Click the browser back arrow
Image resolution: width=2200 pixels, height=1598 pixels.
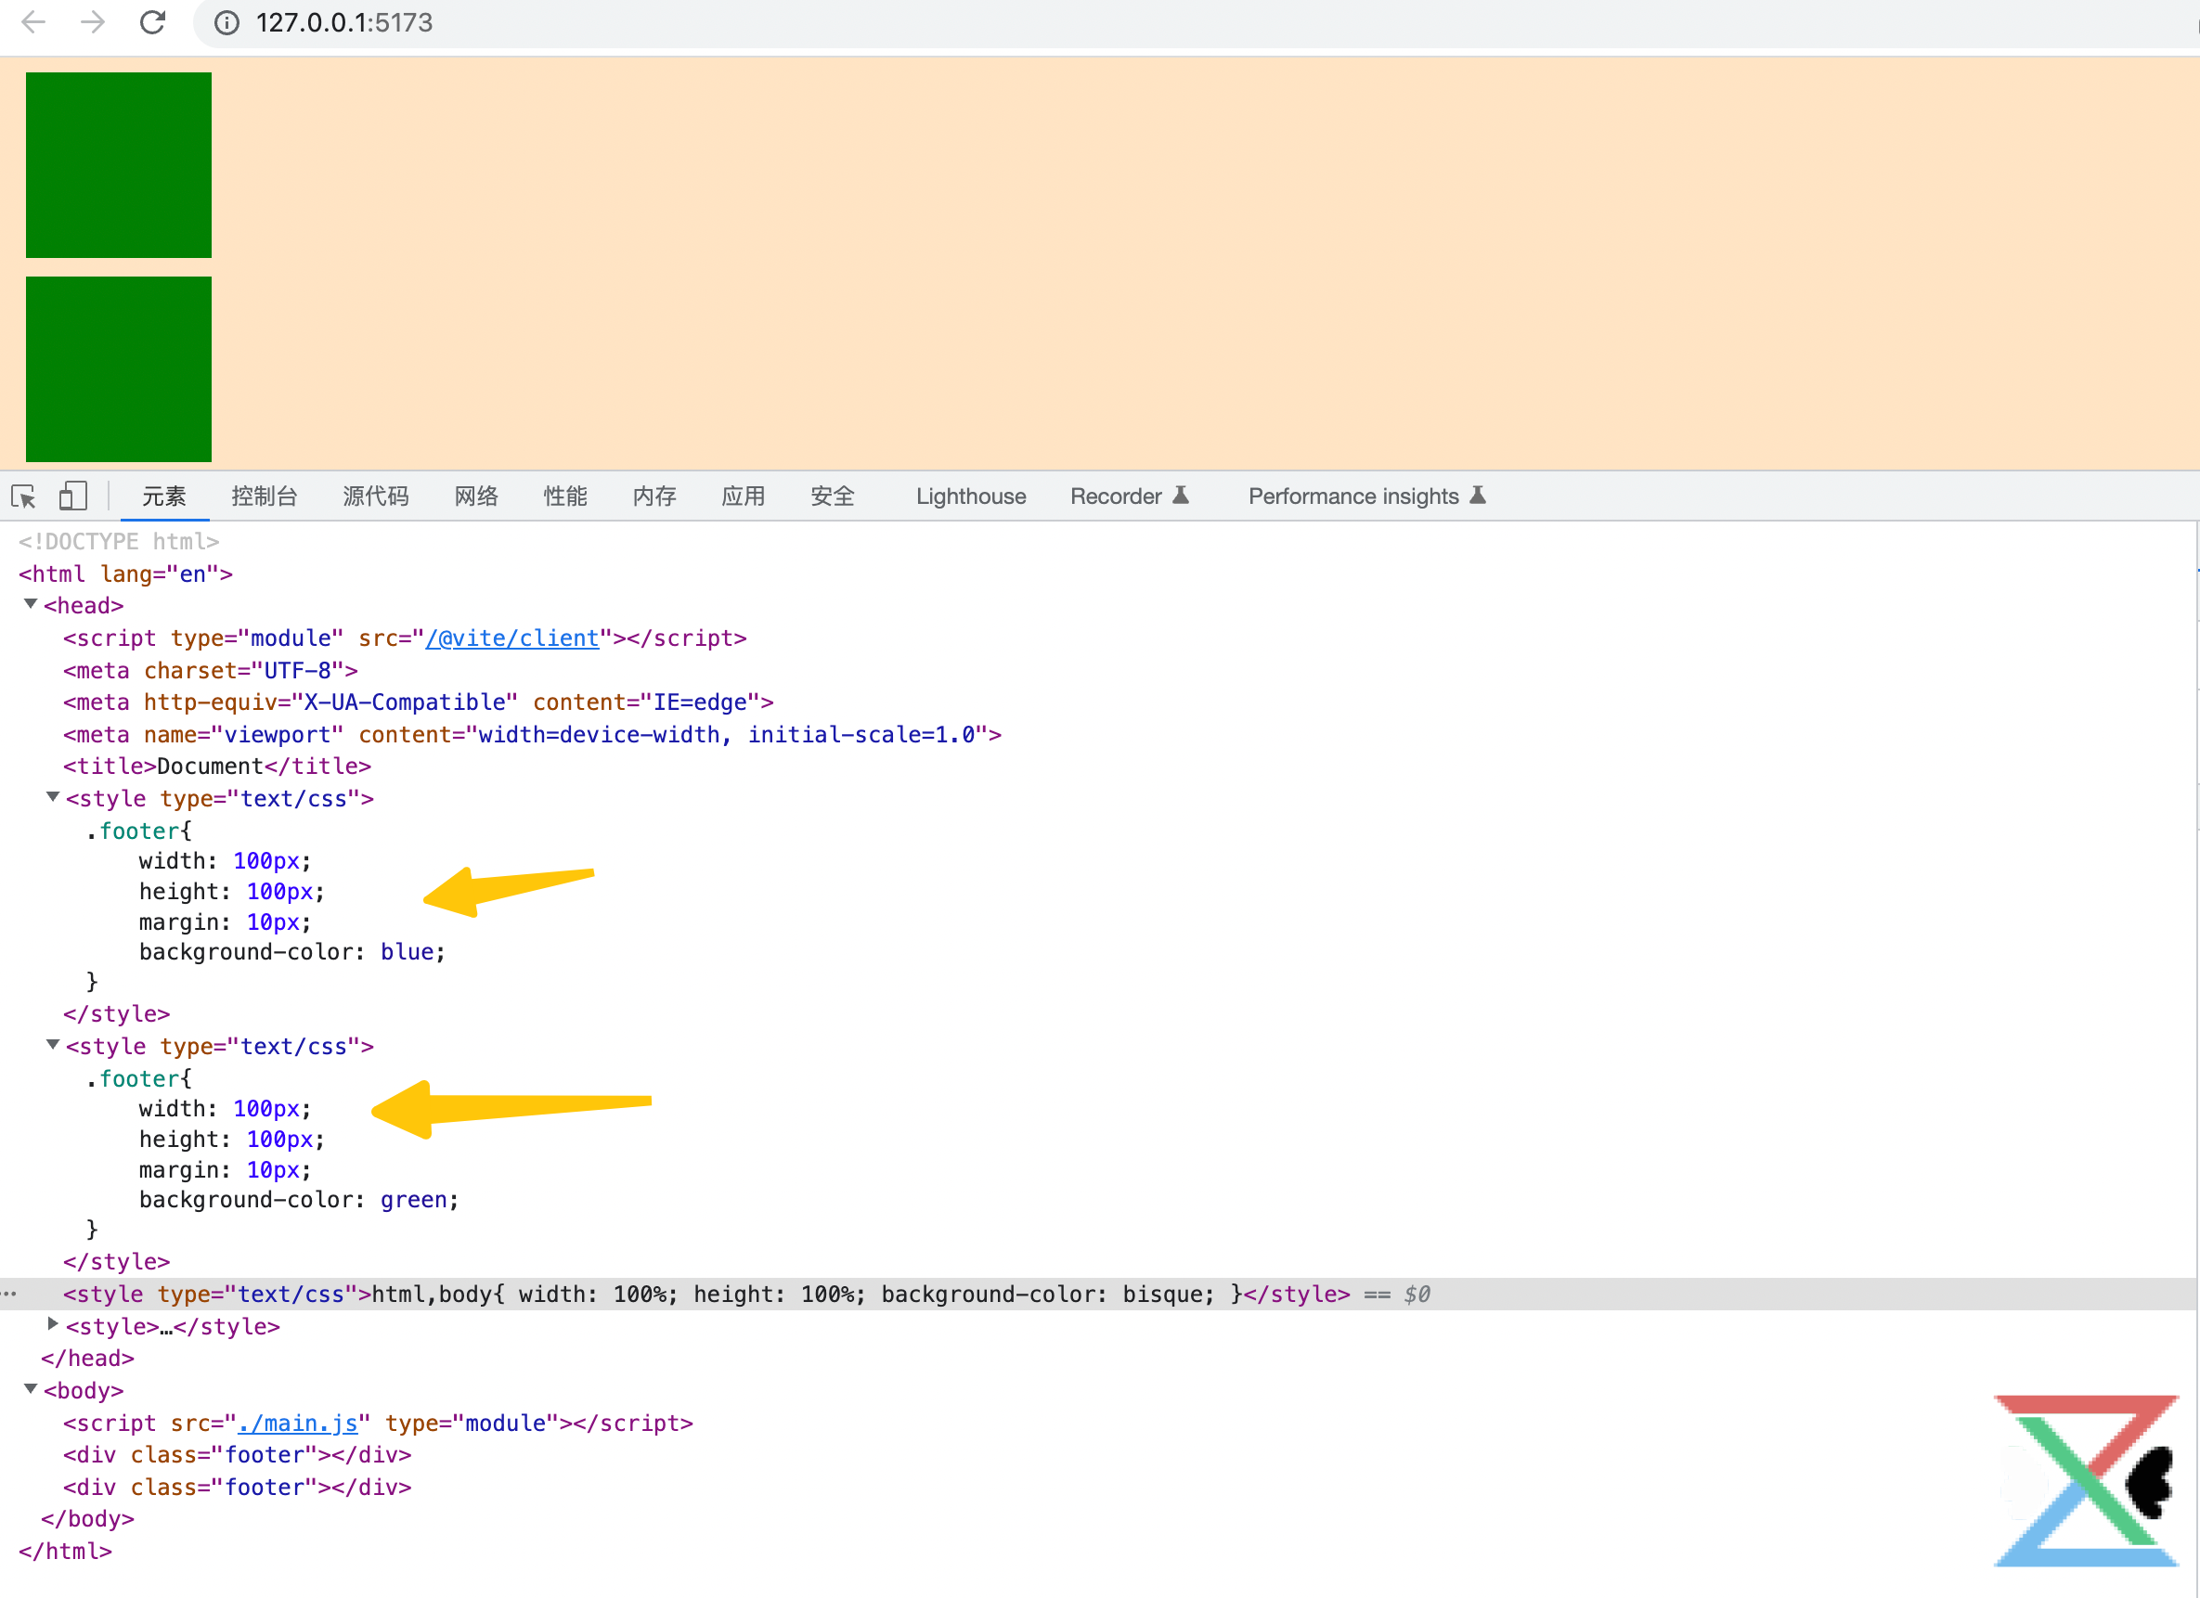point(33,22)
